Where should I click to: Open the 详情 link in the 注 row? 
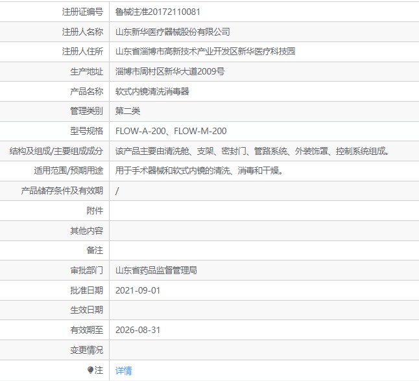tap(123, 371)
